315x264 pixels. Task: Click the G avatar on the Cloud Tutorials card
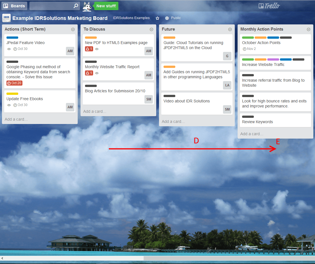[x=227, y=56]
